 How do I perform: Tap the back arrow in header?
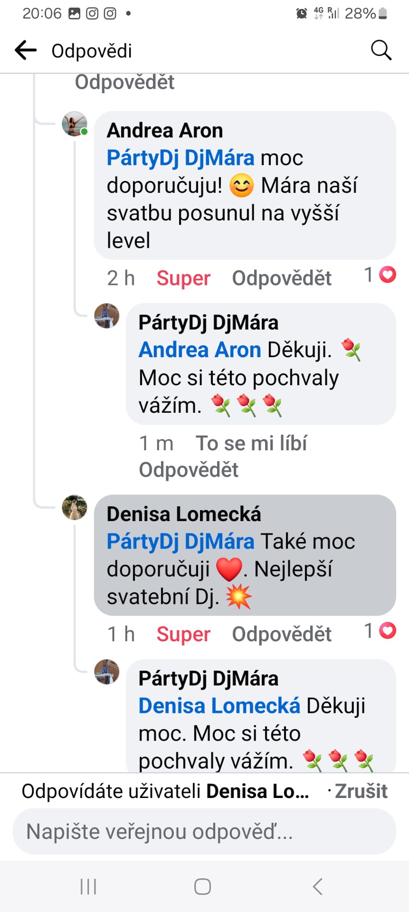coord(26,50)
